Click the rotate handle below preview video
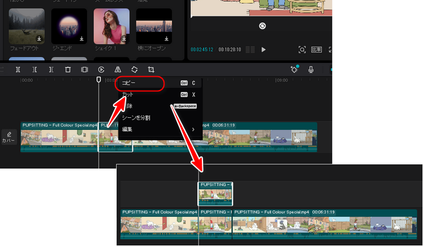 click(262, 26)
